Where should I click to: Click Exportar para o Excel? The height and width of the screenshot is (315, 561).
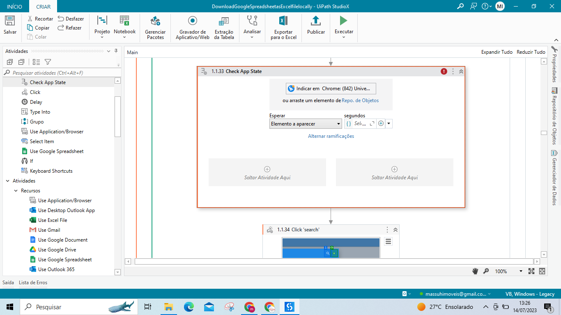[x=283, y=27]
